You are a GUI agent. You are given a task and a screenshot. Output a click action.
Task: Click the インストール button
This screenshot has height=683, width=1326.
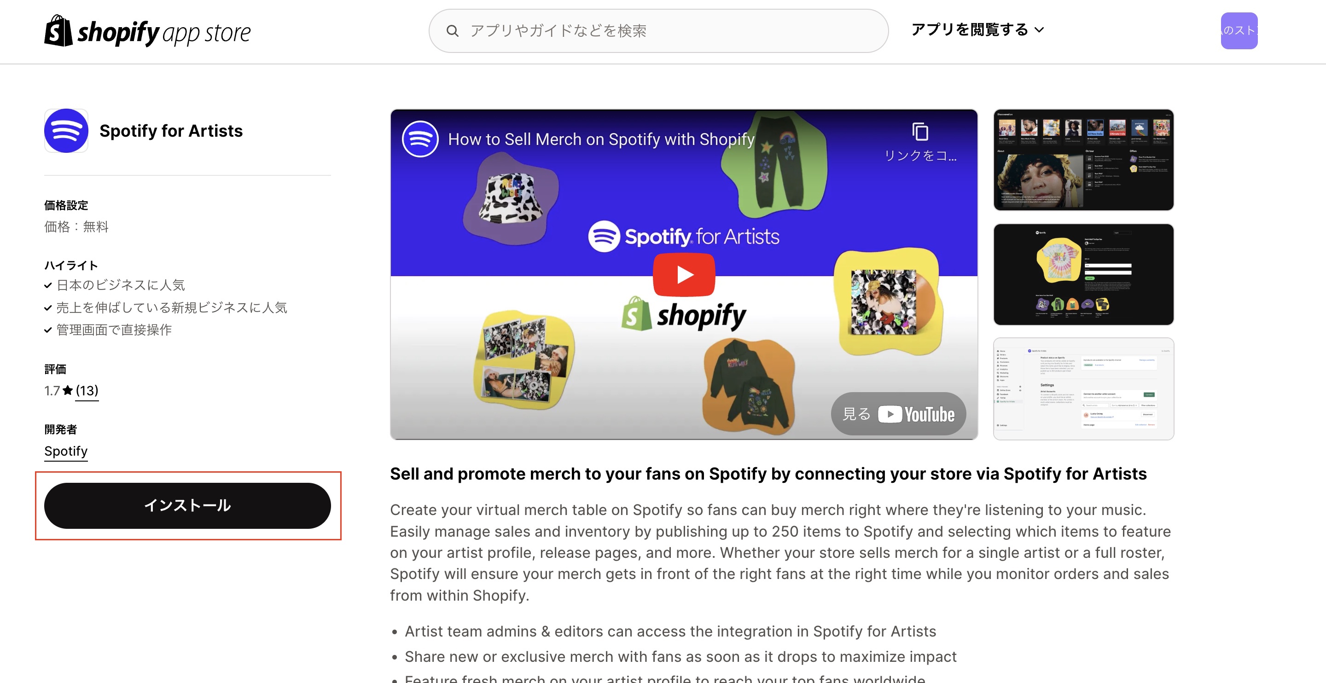click(187, 505)
